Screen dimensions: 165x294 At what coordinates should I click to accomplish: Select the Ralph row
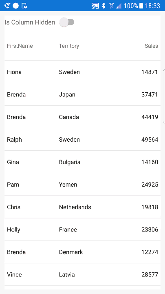(82, 140)
